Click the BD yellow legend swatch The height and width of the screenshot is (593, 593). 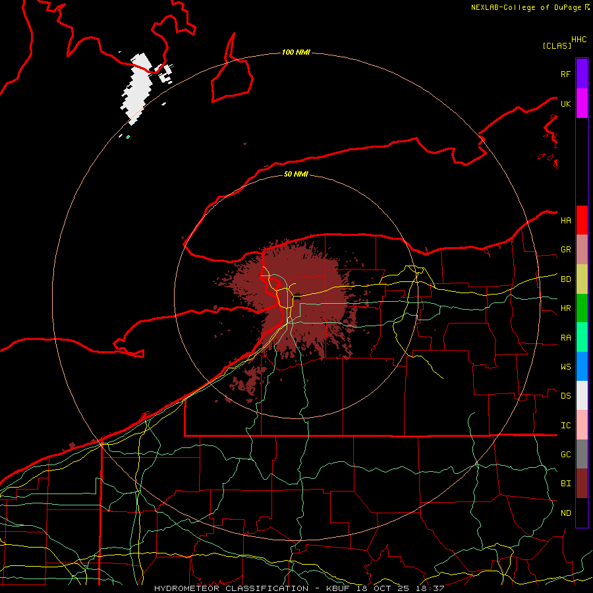pos(582,279)
